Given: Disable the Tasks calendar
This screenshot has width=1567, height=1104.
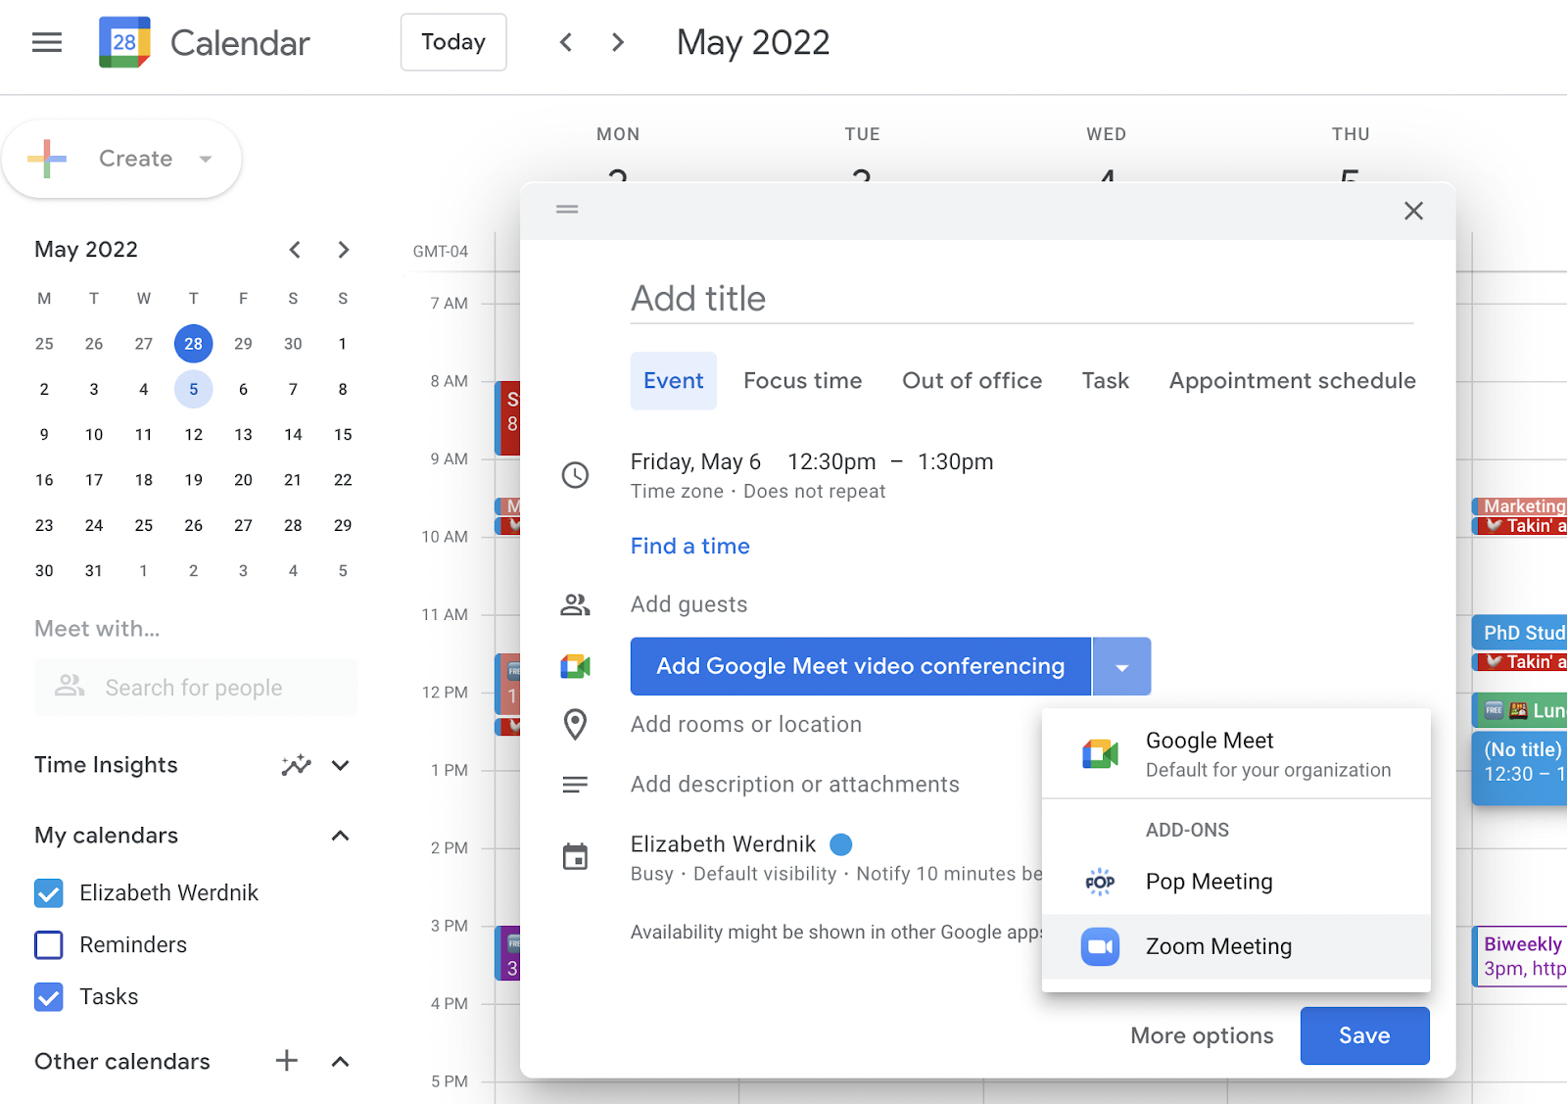Looking at the screenshot, I should pos(48,996).
